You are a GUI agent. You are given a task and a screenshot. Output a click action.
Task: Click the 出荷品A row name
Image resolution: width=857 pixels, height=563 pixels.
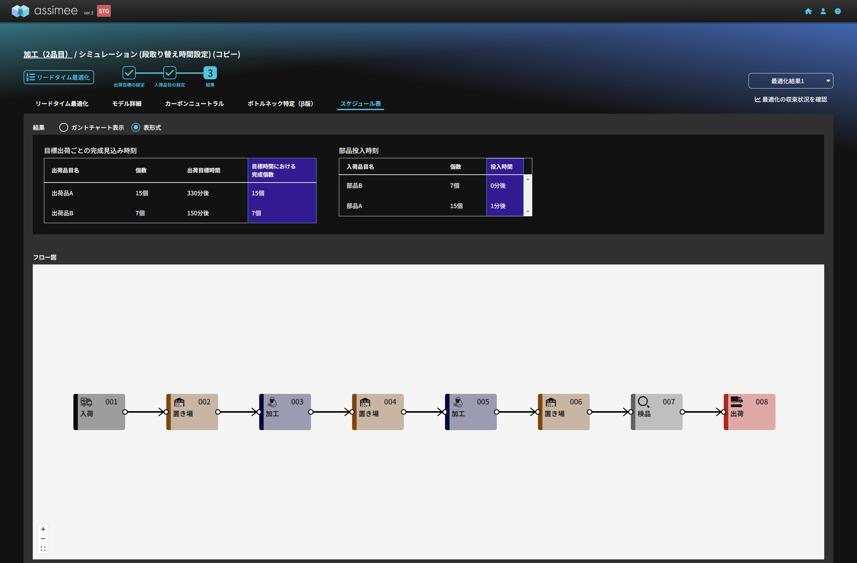[62, 193]
